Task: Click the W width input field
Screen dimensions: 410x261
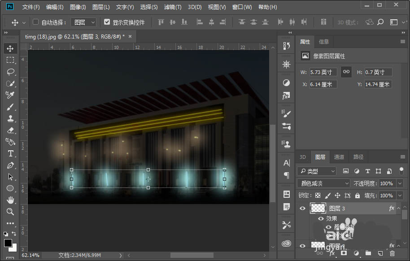Action: [323, 72]
